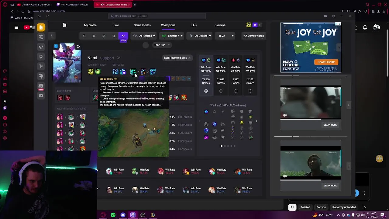Click the first Starter Items potion icon
The height and width of the screenshot is (219, 389).
[x=60, y=97]
